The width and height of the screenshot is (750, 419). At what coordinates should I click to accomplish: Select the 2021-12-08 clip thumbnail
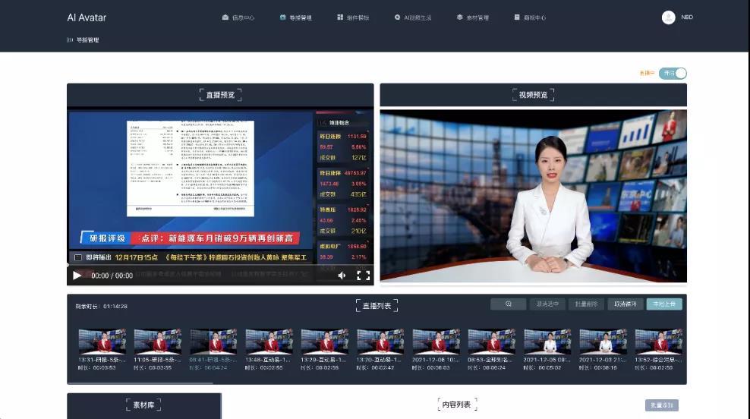(436, 341)
